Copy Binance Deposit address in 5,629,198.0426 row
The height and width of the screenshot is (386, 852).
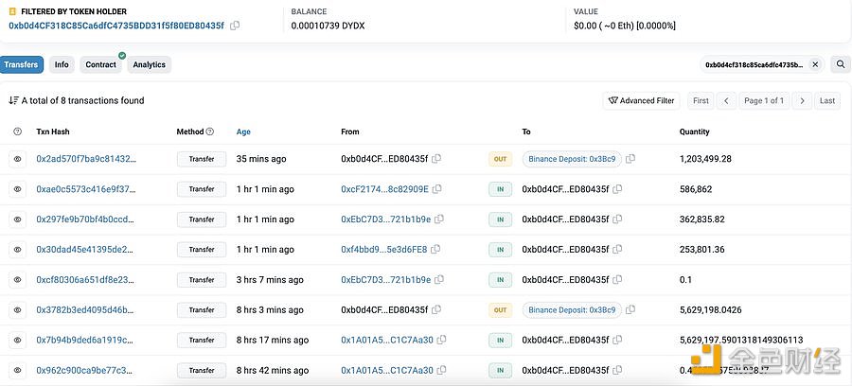coord(630,310)
